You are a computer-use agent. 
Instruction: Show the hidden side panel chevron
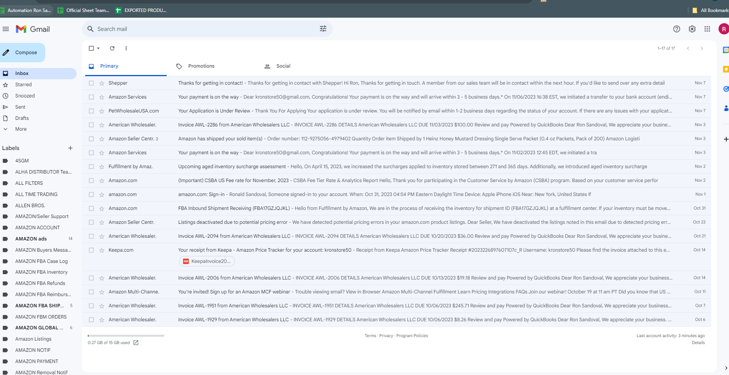[x=726, y=368]
